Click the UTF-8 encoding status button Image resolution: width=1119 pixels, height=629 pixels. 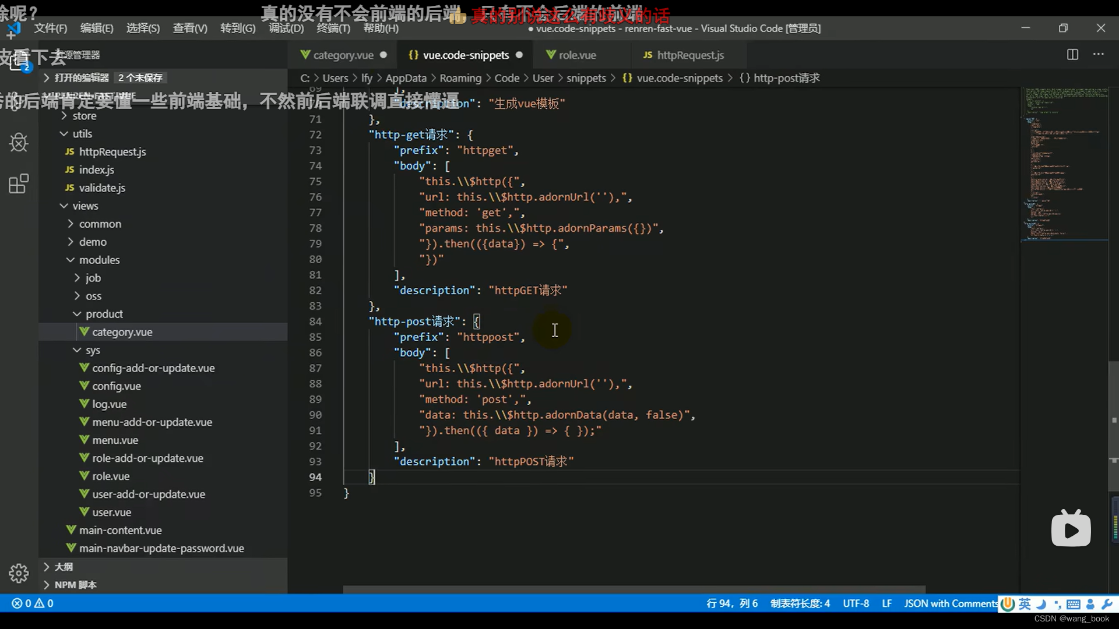click(x=856, y=603)
